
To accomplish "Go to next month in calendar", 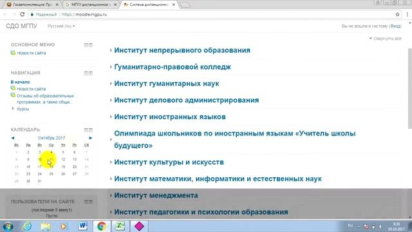I will pos(90,138).
